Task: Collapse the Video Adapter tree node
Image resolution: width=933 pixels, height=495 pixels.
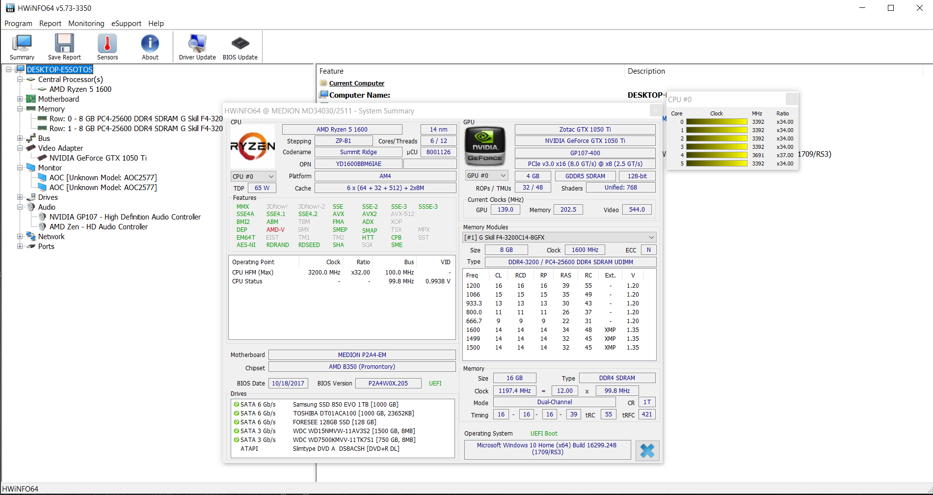Action: coord(20,148)
